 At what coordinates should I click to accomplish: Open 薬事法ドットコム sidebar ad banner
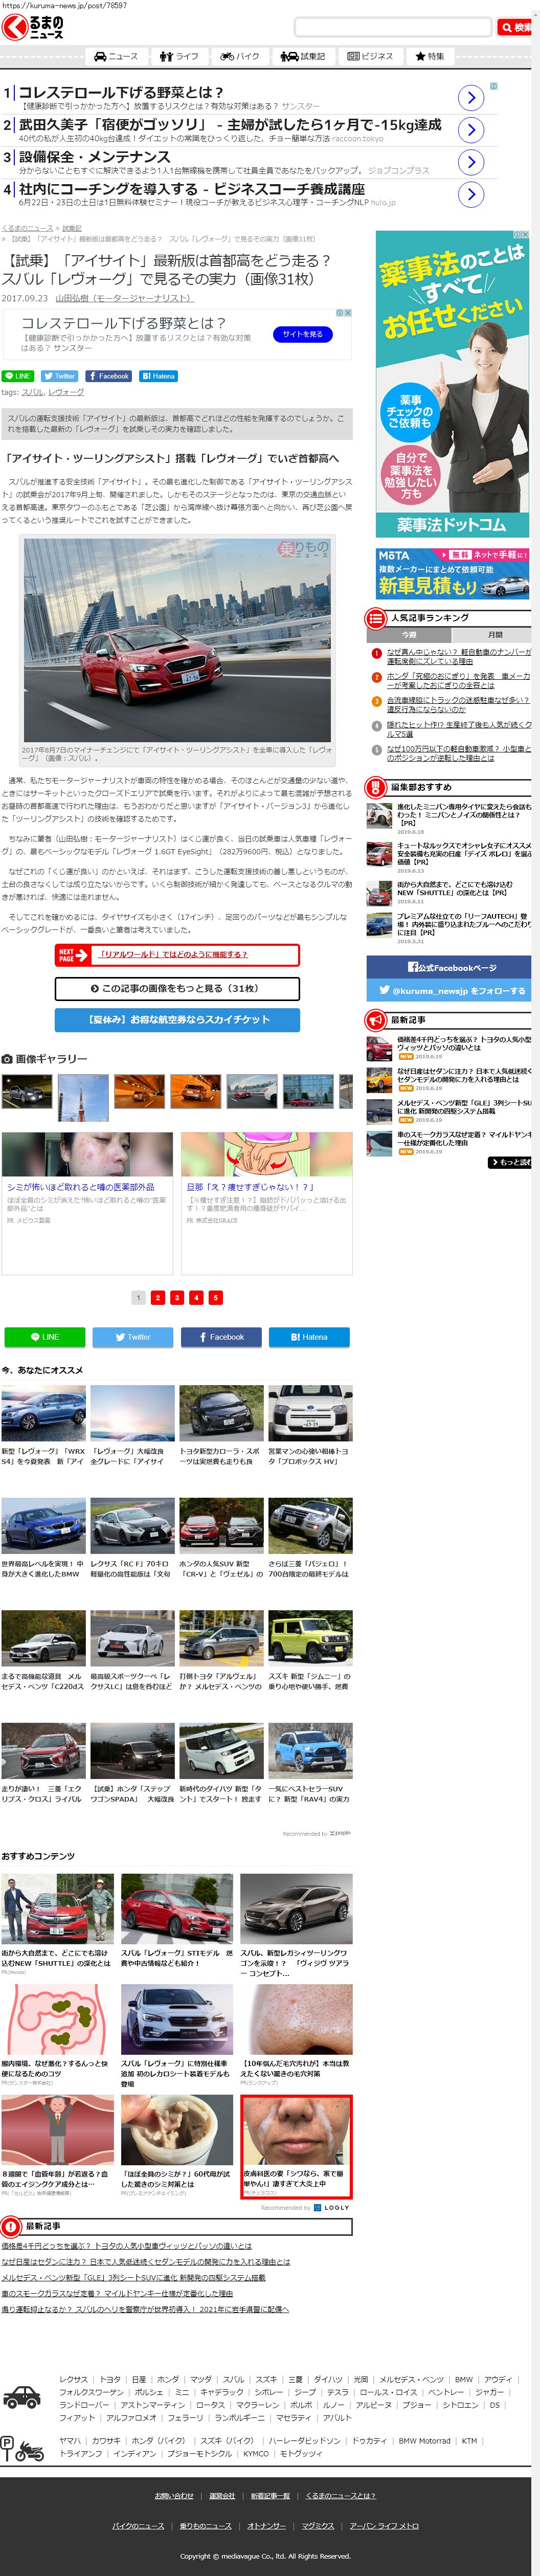pyautogui.click(x=453, y=384)
